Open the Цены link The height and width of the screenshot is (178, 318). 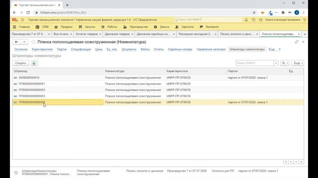pos(99,49)
